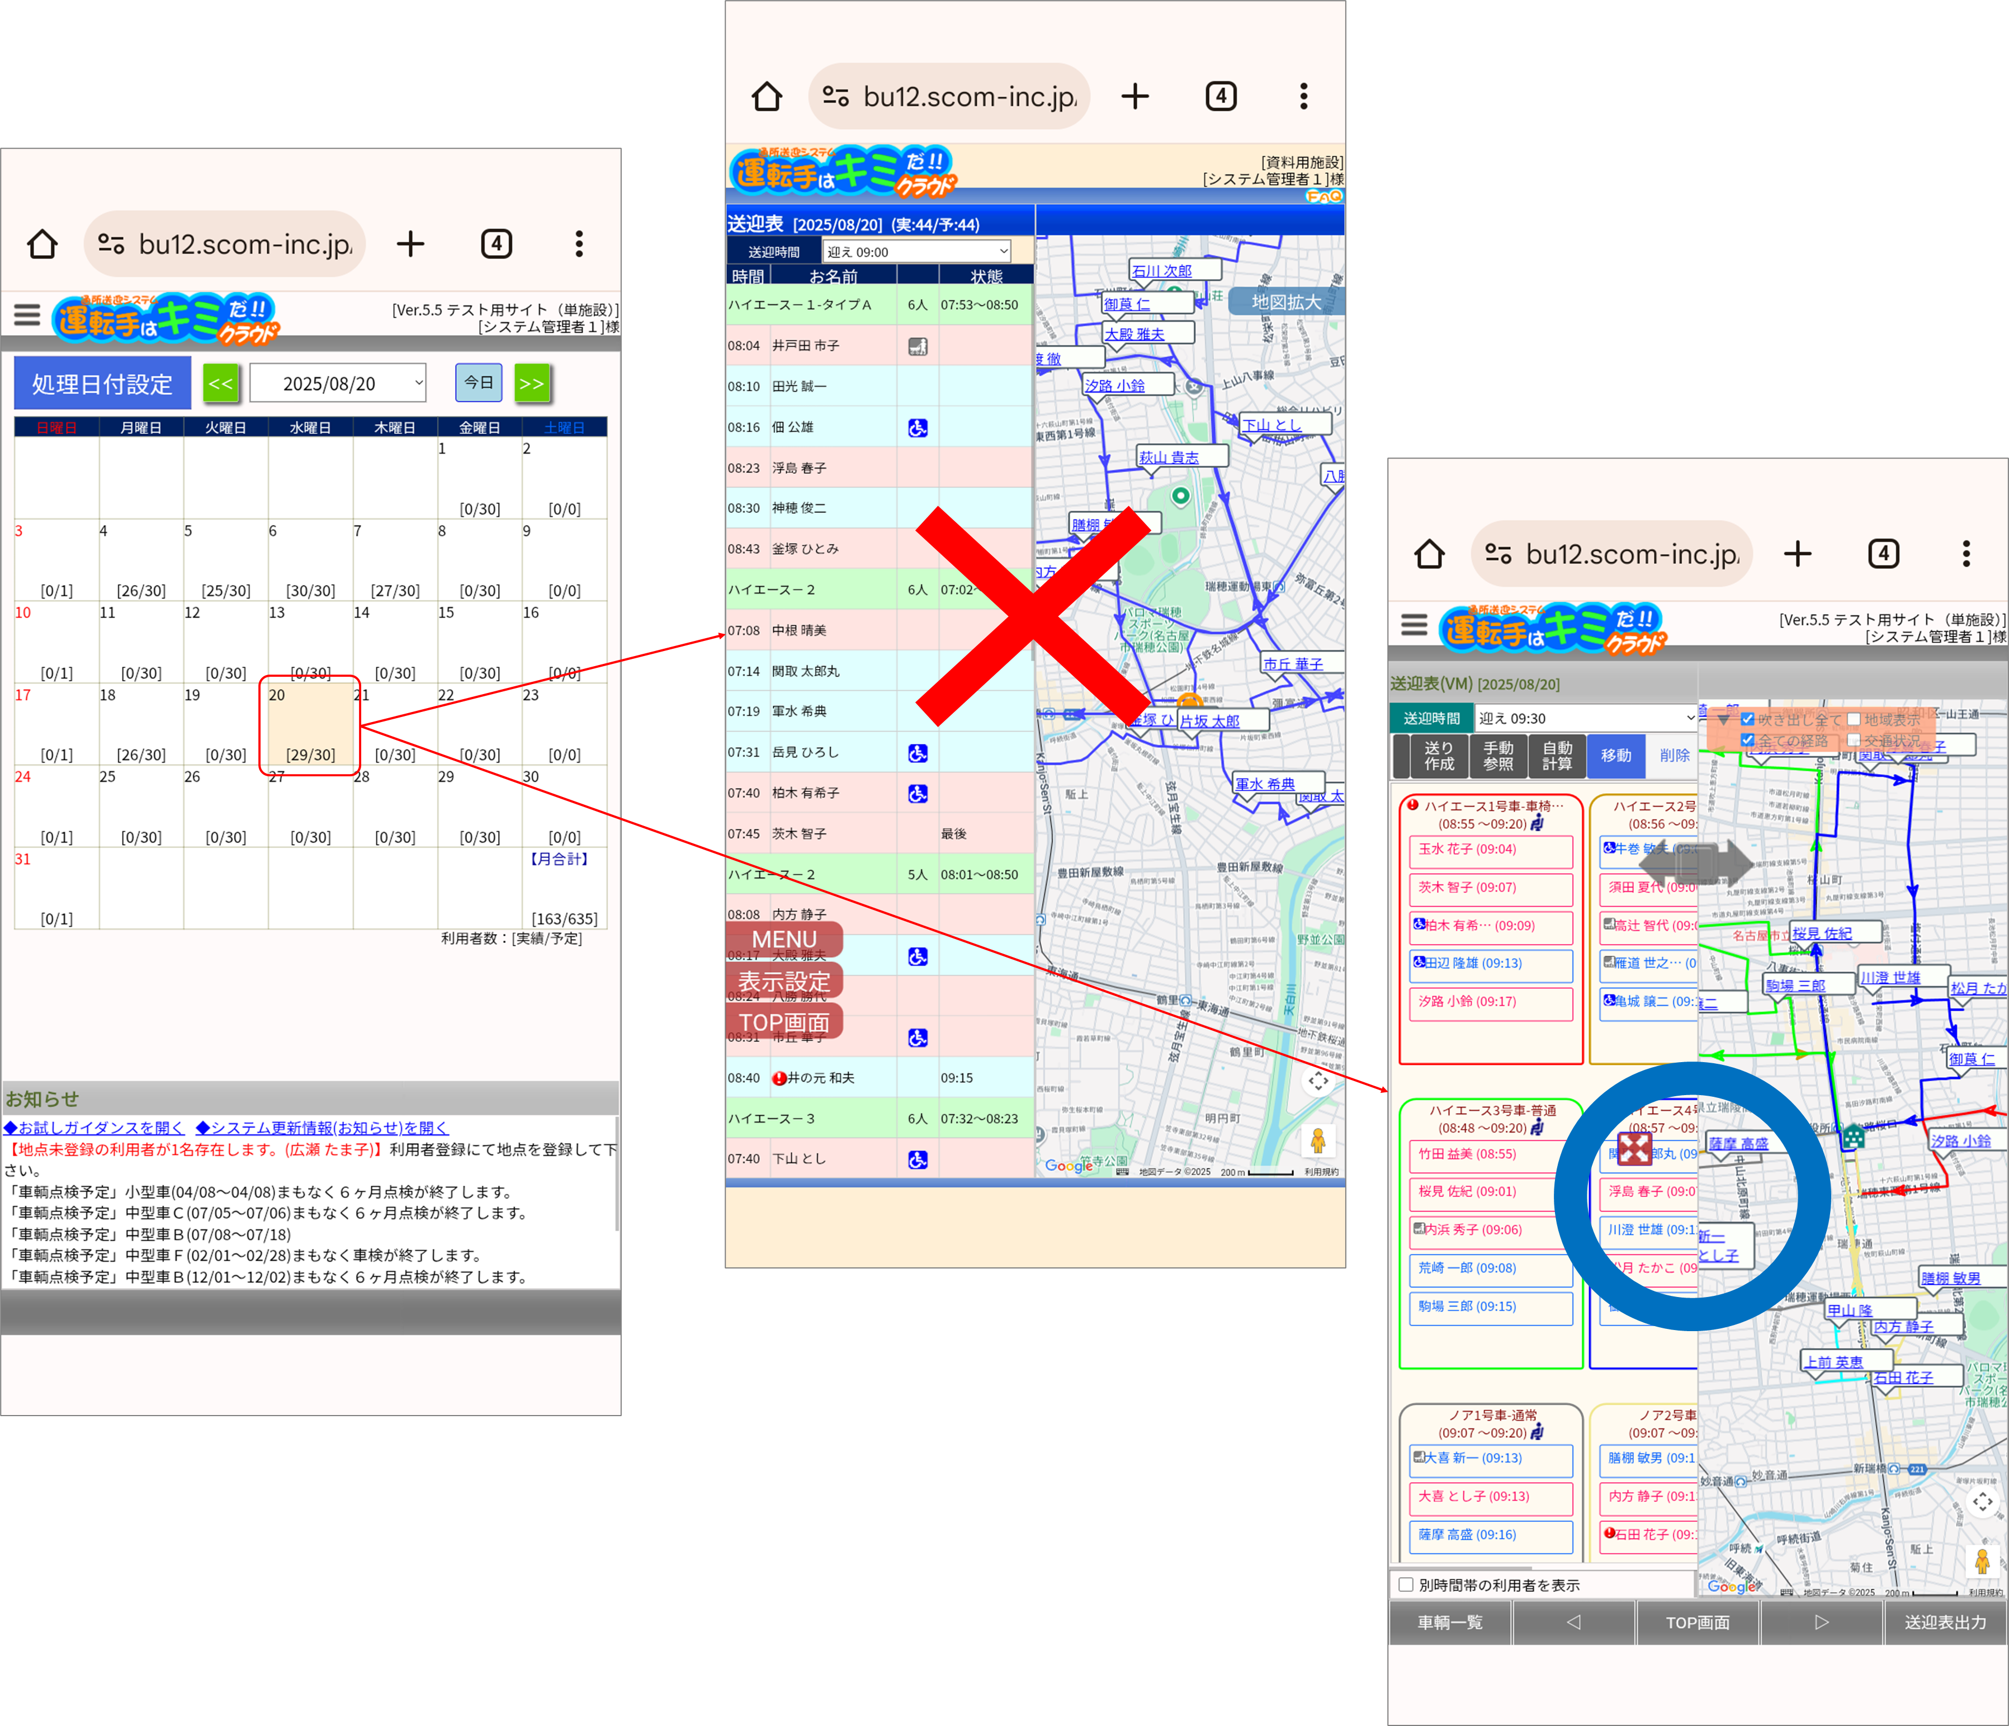Click new tab plus icon in middle browser
The height and width of the screenshot is (1726, 2009).
pyautogui.click(x=1135, y=96)
